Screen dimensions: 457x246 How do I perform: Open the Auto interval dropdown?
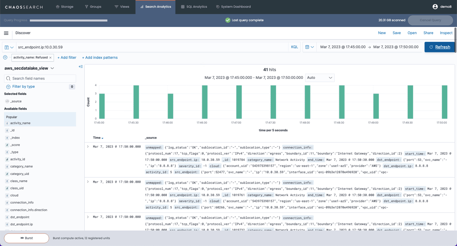[x=320, y=78]
